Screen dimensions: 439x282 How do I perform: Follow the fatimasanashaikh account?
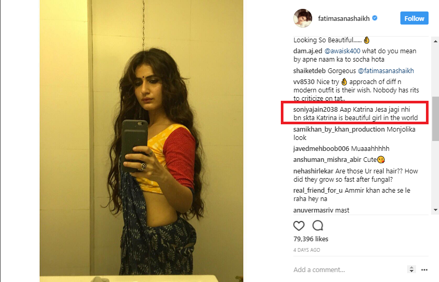(x=414, y=18)
